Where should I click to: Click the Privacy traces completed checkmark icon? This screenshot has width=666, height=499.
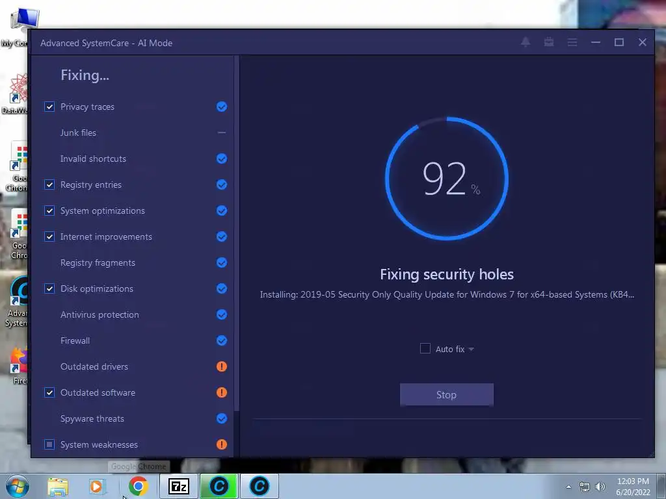tap(222, 107)
